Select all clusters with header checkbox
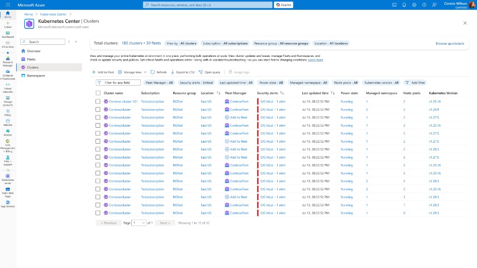Image resolution: width=477 pixels, height=268 pixels. 98,93
